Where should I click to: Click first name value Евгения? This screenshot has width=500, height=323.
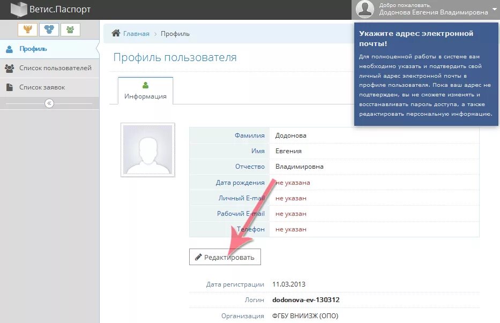coord(288,151)
